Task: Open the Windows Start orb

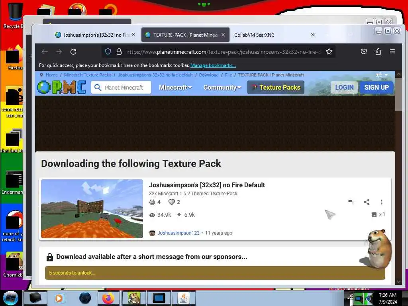Action: [11, 298]
